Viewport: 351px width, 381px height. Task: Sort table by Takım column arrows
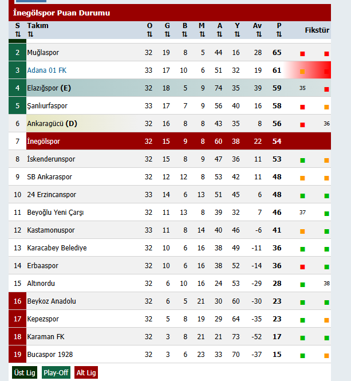click(x=30, y=34)
